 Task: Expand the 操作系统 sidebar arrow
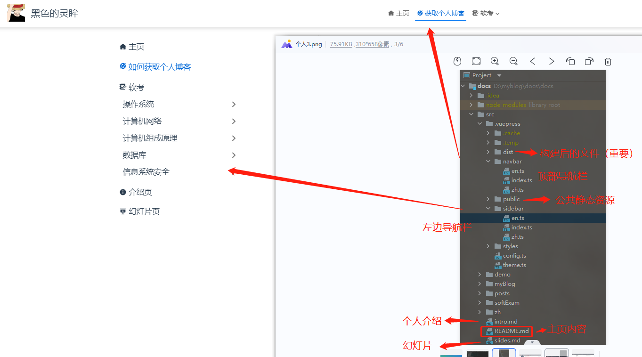point(234,104)
